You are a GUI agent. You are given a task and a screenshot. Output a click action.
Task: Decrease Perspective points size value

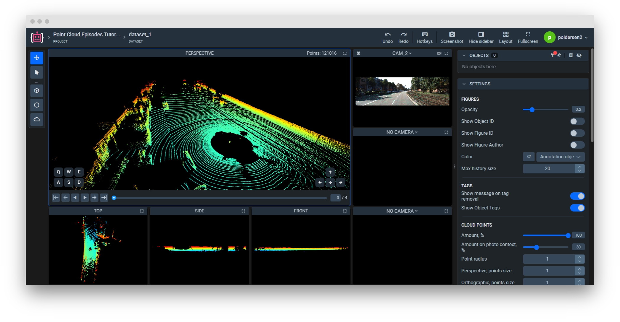coord(580,273)
